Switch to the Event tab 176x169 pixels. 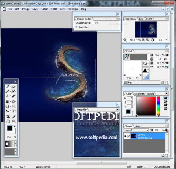pos(149,19)
